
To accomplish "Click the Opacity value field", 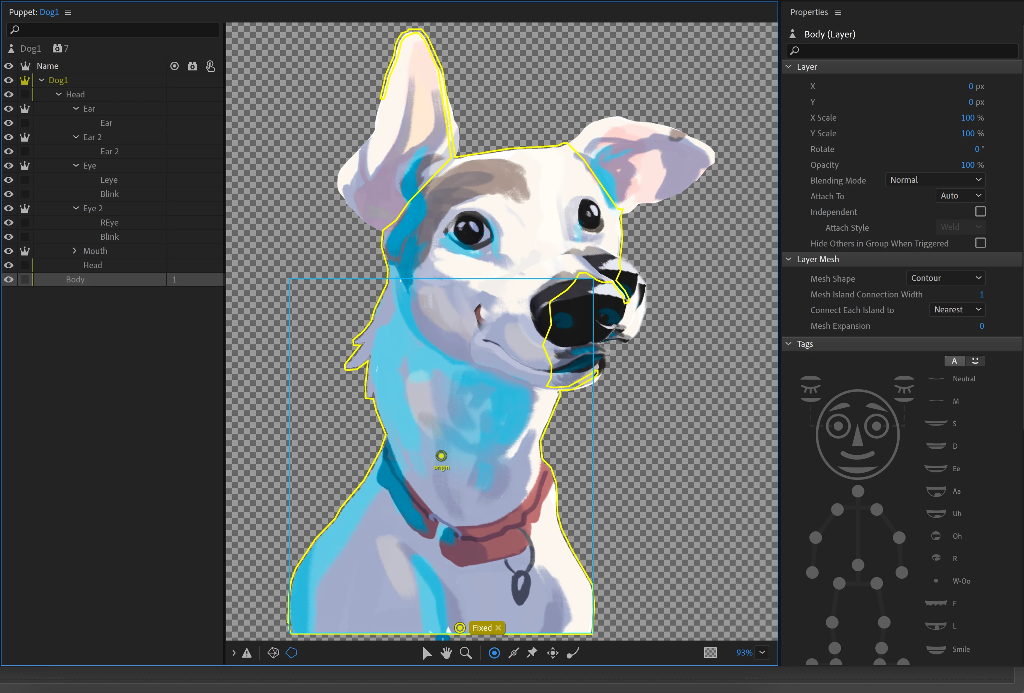I will tap(967, 165).
